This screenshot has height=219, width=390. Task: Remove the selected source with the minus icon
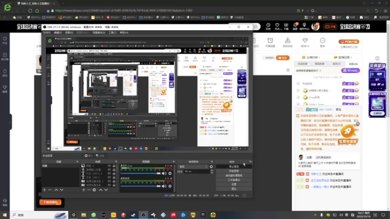pyautogui.click(x=89, y=190)
